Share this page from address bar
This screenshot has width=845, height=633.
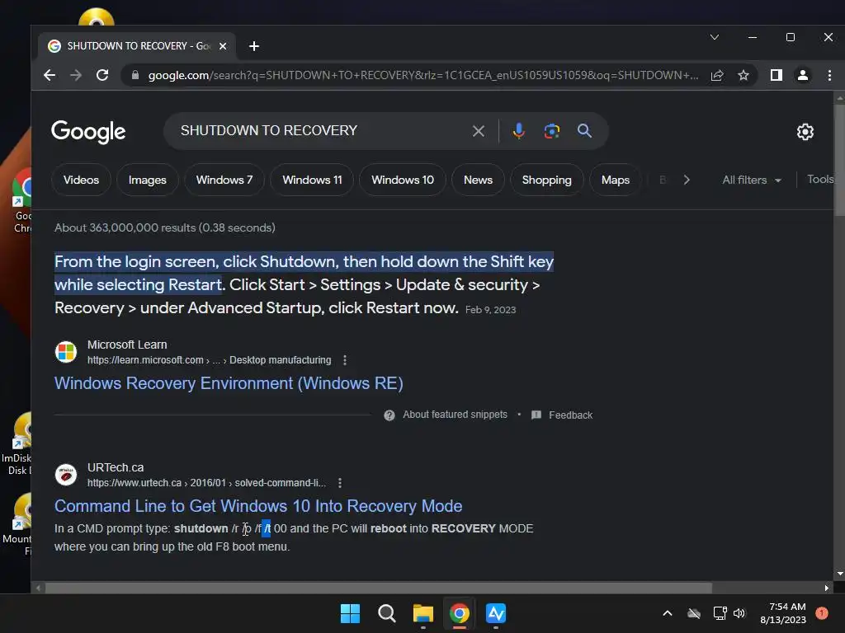[x=717, y=75]
